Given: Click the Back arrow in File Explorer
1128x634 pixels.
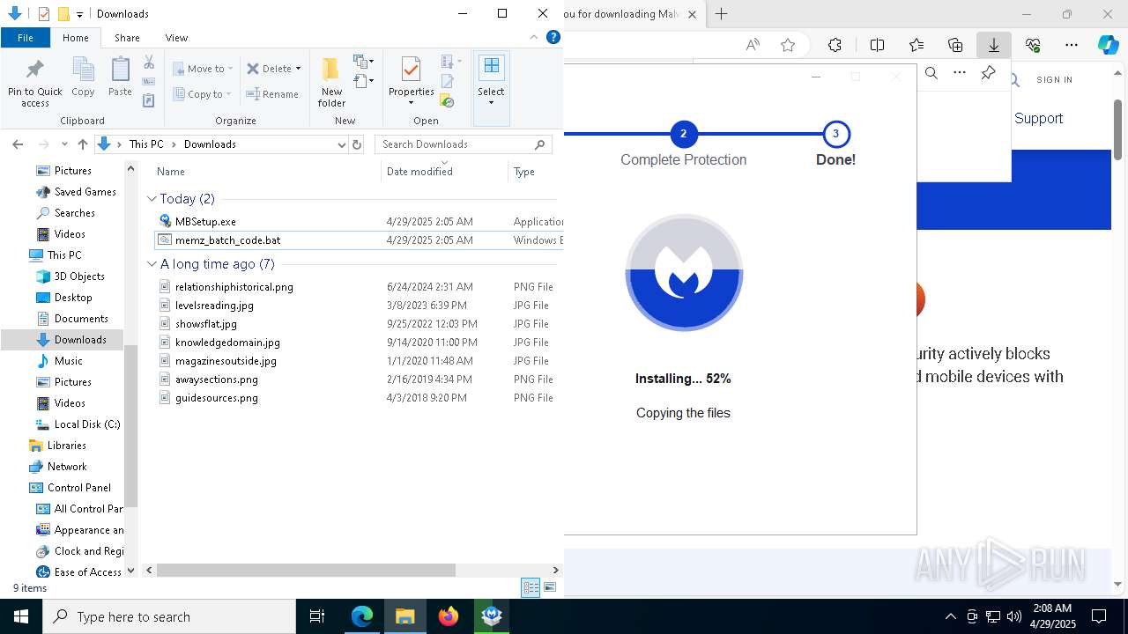Looking at the screenshot, I should click(18, 144).
